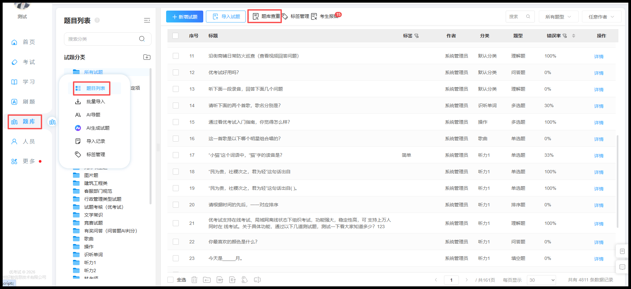Add a new 试题分类 category folder
Viewport: 631px width, 289px height.
click(x=147, y=57)
